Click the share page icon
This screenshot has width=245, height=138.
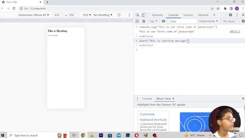coord(212,8)
